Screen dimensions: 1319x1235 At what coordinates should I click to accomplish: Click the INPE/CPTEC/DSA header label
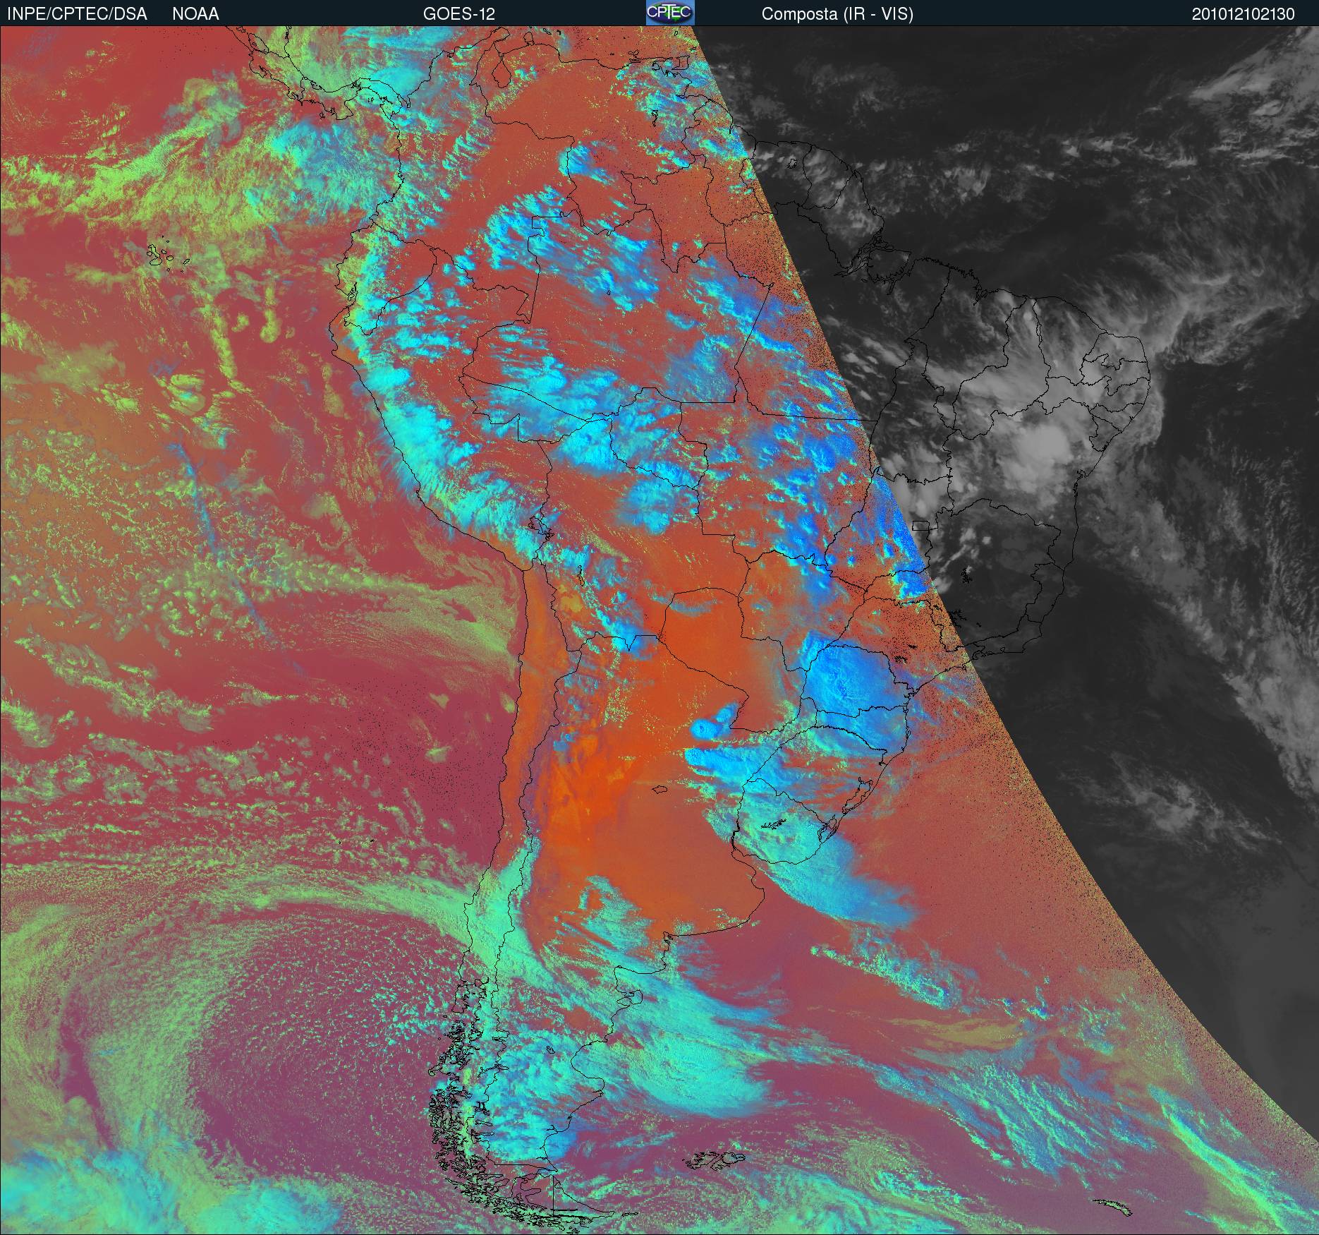[x=77, y=14]
